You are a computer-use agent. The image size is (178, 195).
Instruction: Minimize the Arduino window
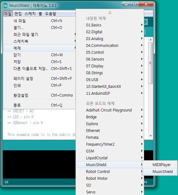126,4
